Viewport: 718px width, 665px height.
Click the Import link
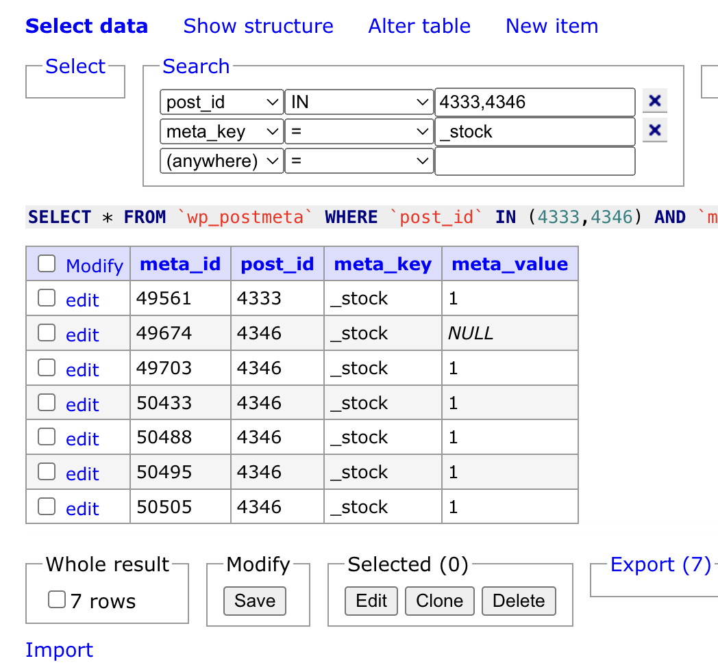click(x=59, y=650)
